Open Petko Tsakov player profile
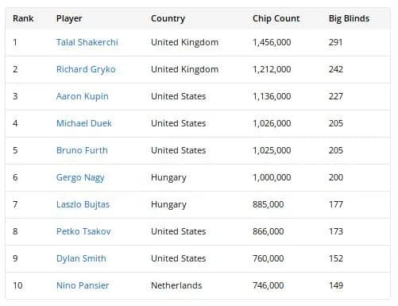The height and width of the screenshot is (306, 398). pos(83,231)
